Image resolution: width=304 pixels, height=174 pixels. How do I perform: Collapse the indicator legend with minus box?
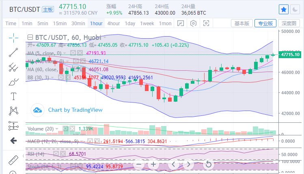30,37
